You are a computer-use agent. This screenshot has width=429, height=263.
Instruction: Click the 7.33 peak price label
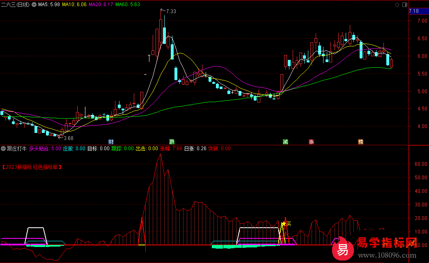point(171,11)
